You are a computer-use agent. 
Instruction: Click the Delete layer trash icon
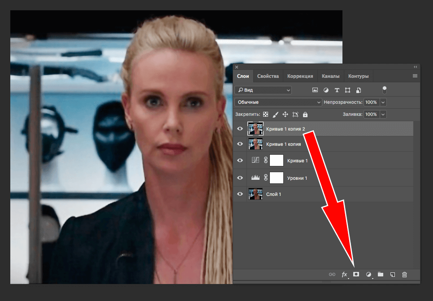tap(404, 274)
